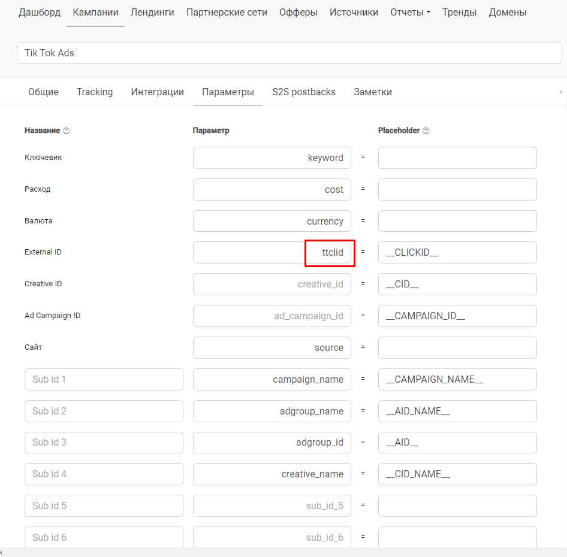This screenshot has width=567, height=557.
Task: Select the Параметры tab
Action: pyautogui.click(x=228, y=92)
